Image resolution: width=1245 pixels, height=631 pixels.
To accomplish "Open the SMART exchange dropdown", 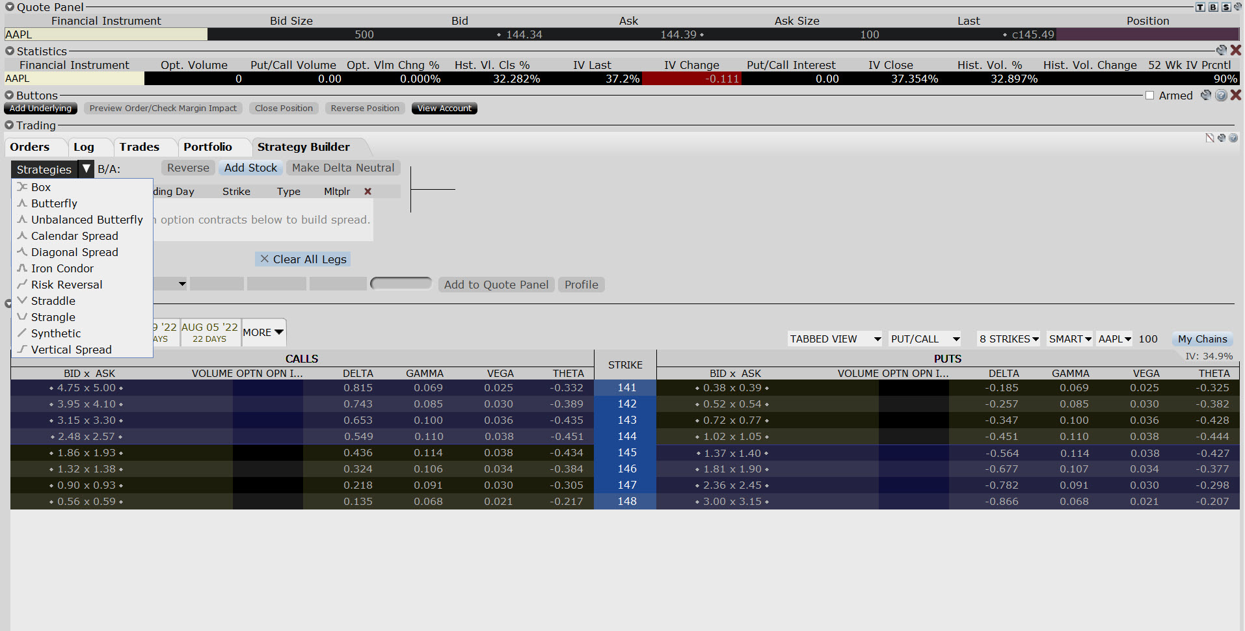I will [1070, 339].
